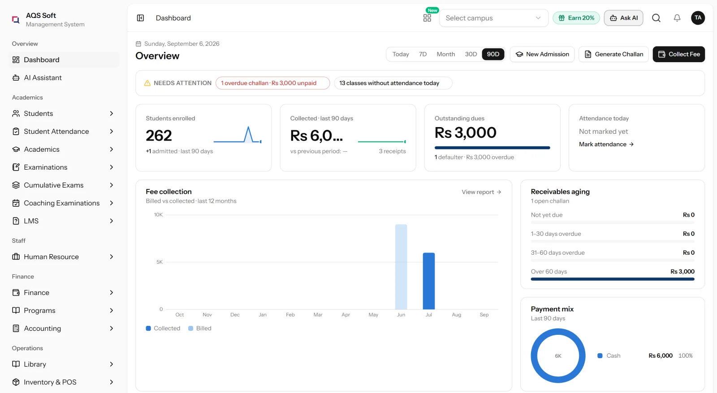This screenshot has width=717, height=393.
Task: Expand the Student Attendance chevron
Action: (x=112, y=132)
